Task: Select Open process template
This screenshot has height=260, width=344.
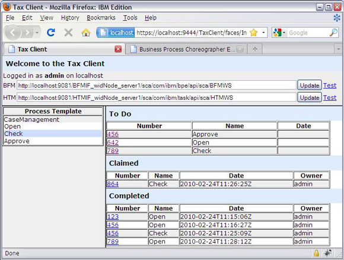Action: click(53, 126)
